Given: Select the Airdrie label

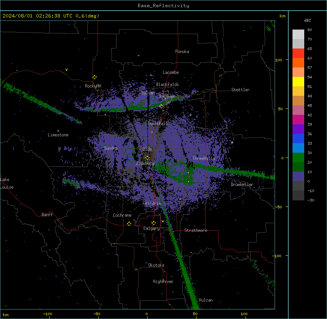Looking at the screenshot, I should click(x=153, y=203).
